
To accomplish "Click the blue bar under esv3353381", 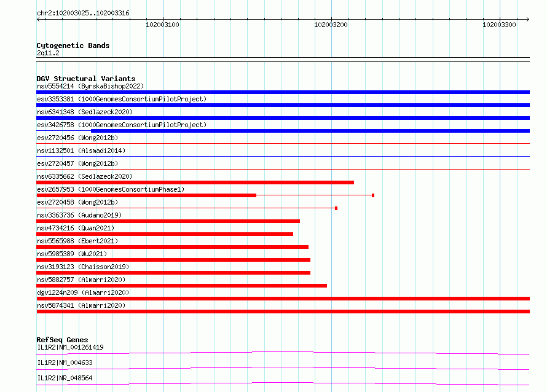I will pos(283,105).
